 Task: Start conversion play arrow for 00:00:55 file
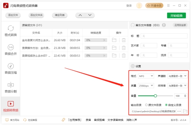pos(104,48)
